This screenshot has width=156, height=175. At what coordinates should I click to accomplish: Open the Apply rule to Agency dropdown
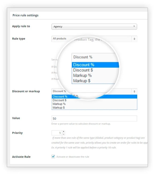click(x=94, y=27)
